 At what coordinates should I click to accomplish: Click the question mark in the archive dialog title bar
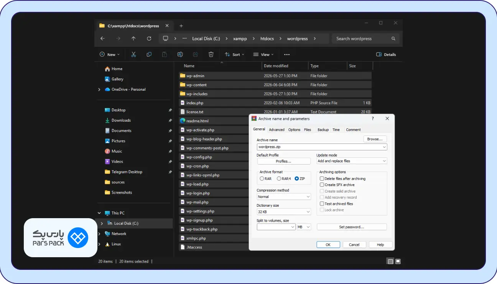click(373, 119)
